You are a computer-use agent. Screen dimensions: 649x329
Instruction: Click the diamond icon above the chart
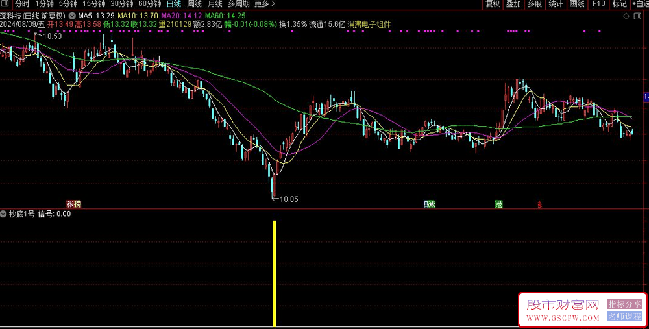(x=626, y=16)
